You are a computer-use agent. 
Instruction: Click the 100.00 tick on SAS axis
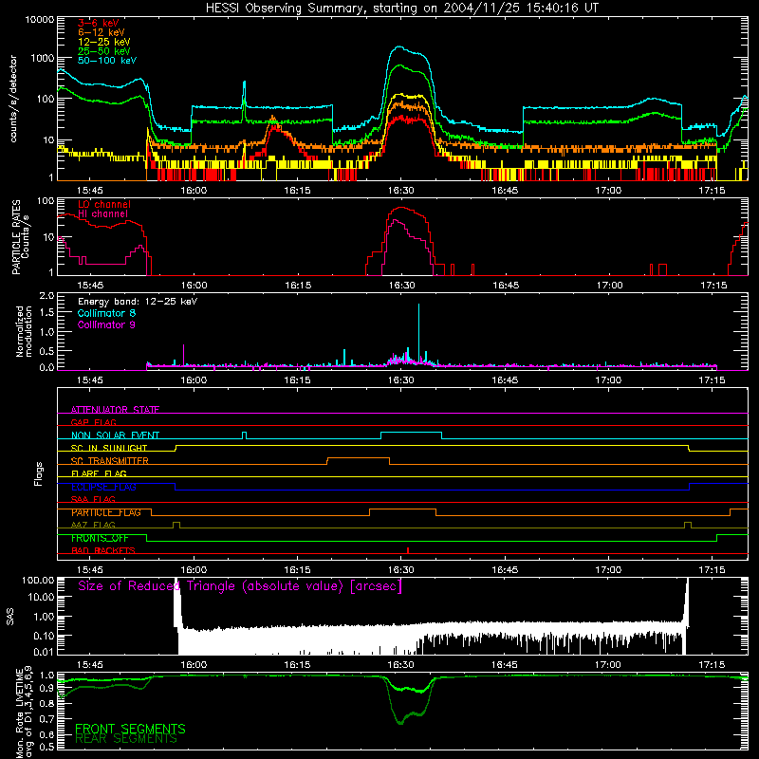(x=38, y=581)
